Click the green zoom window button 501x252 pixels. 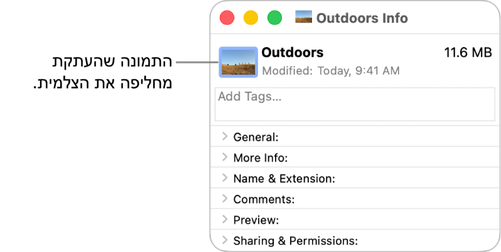click(x=274, y=18)
